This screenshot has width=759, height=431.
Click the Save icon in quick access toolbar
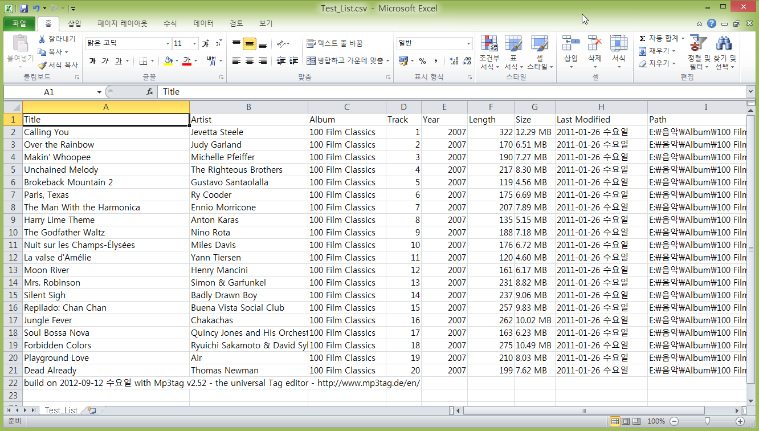[x=23, y=9]
